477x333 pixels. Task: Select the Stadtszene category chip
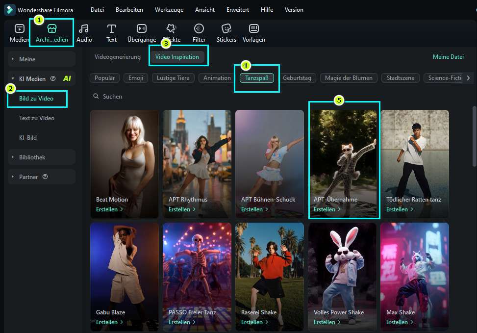(401, 78)
